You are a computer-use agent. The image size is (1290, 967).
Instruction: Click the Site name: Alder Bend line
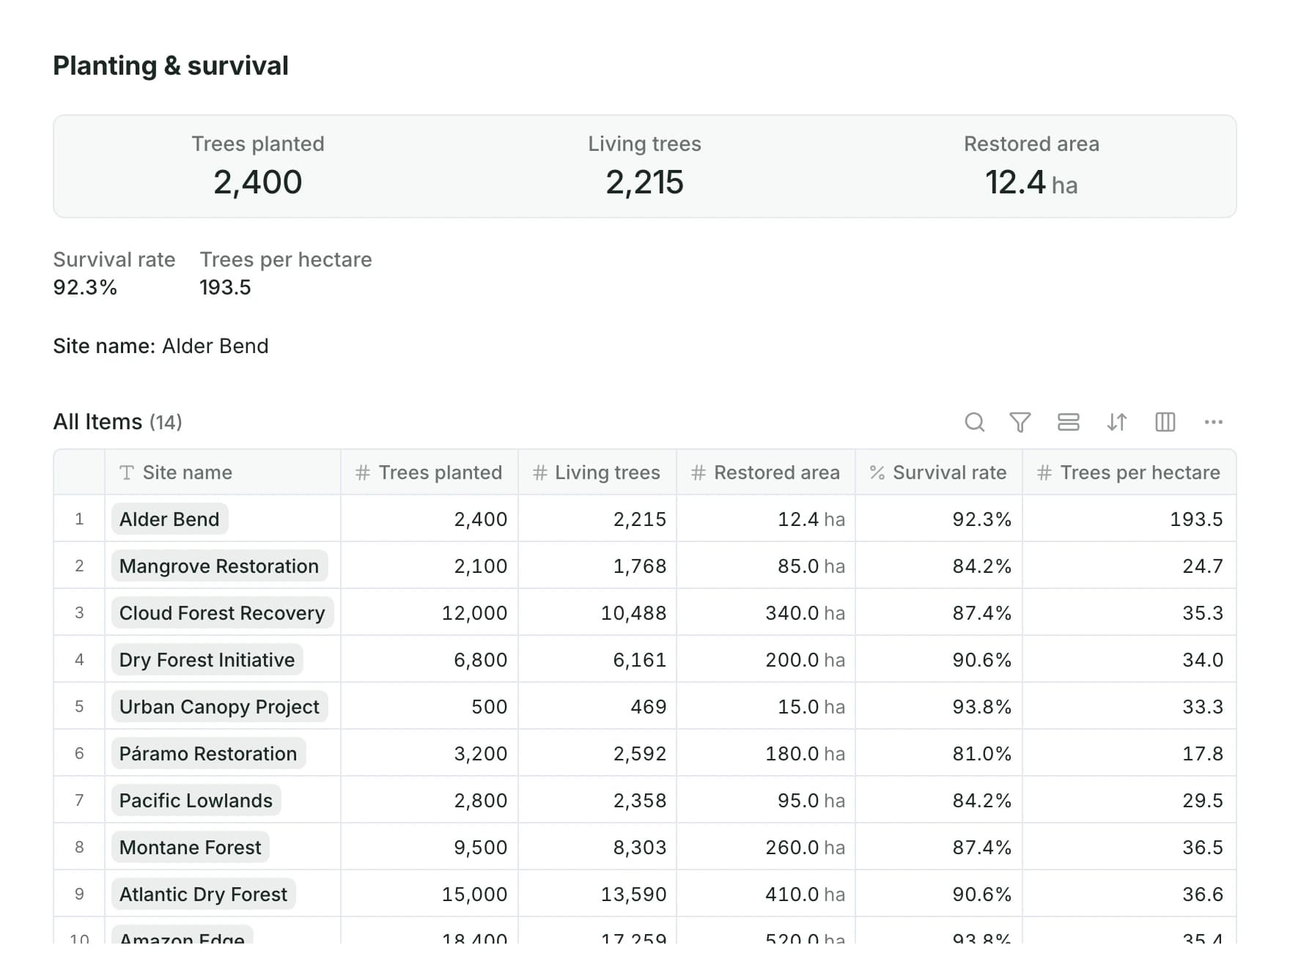pos(161,346)
